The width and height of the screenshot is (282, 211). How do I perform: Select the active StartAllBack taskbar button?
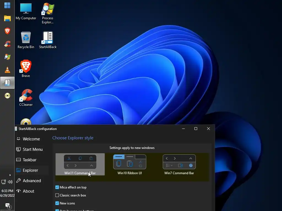tap(7, 82)
